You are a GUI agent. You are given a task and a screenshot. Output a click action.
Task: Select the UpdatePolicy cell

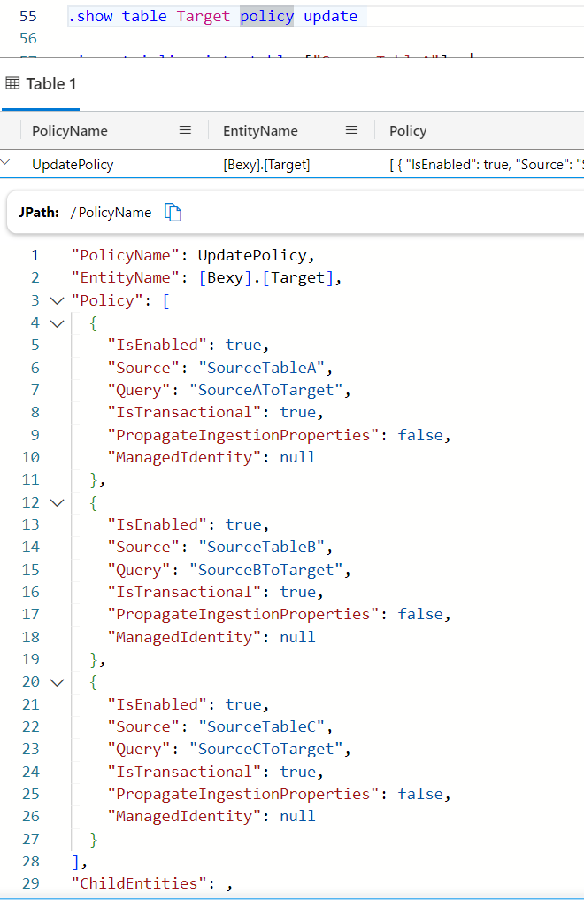click(73, 164)
